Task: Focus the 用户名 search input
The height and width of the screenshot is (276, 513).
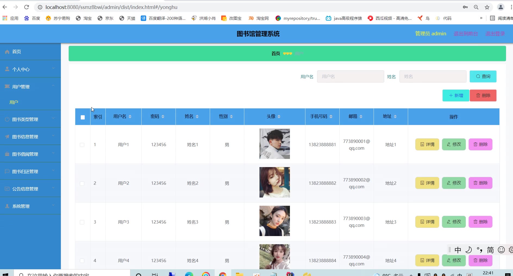Action: point(351,76)
